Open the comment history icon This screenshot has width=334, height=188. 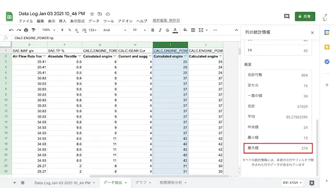pyautogui.click(x=287, y=16)
